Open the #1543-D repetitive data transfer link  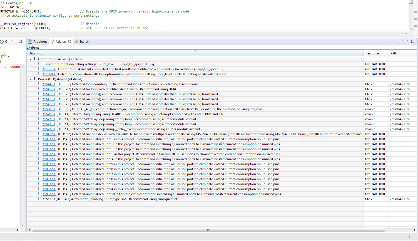coord(49,89)
